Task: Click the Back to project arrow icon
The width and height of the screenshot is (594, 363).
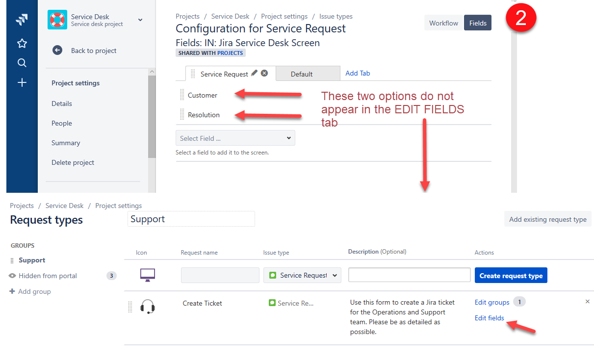Action: tap(57, 50)
